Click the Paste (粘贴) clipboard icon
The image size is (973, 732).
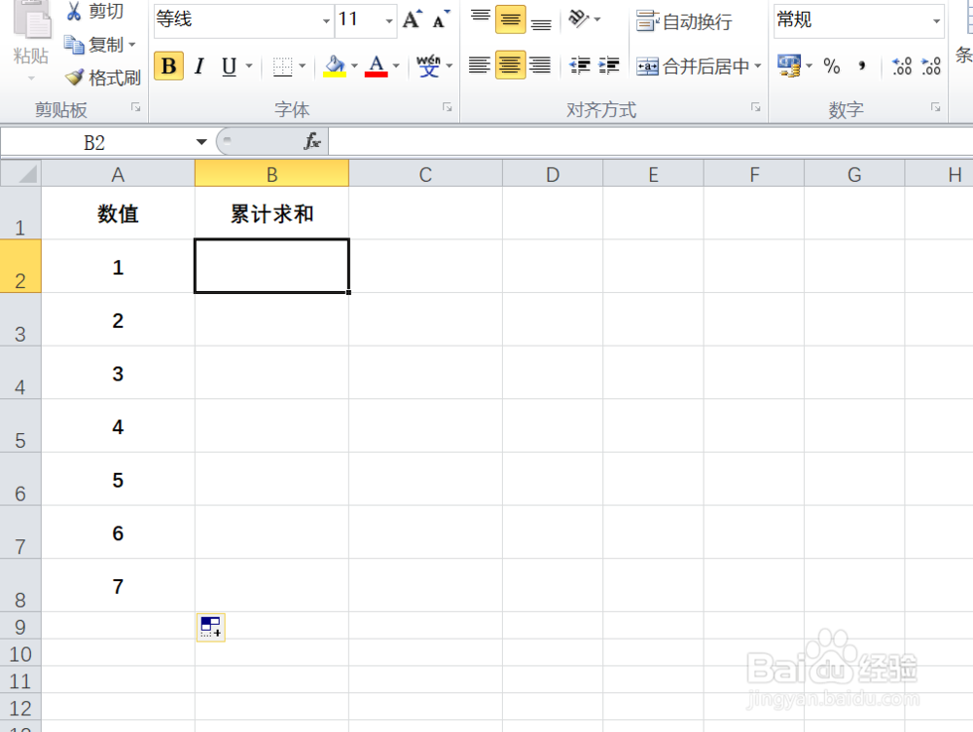(x=32, y=21)
